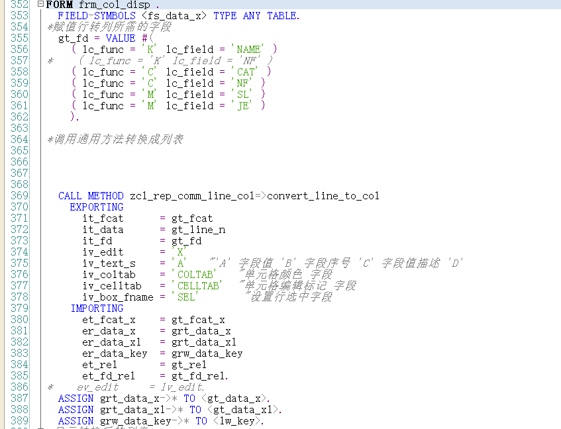Viewport: 561px width, 429px height.
Task: Click the VALUE keyword on line 355
Action: pyautogui.click(x=121, y=38)
